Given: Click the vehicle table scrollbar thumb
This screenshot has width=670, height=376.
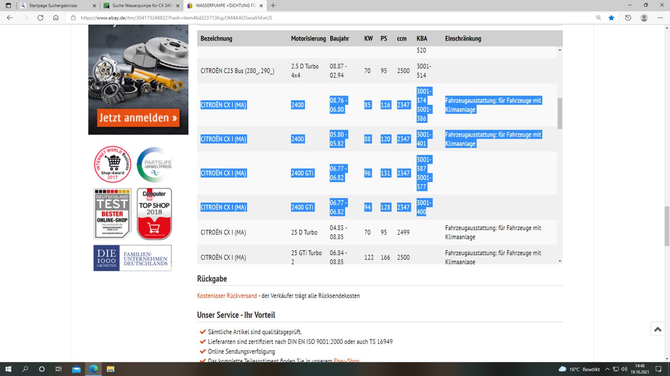Looking at the screenshot, I should (560, 114).
